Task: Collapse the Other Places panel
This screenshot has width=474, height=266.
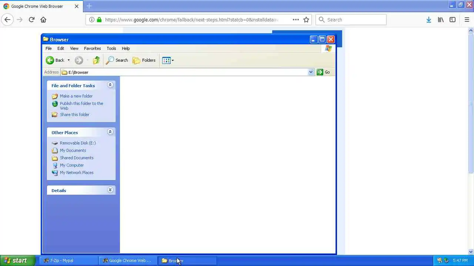Action: coord(110,132)
